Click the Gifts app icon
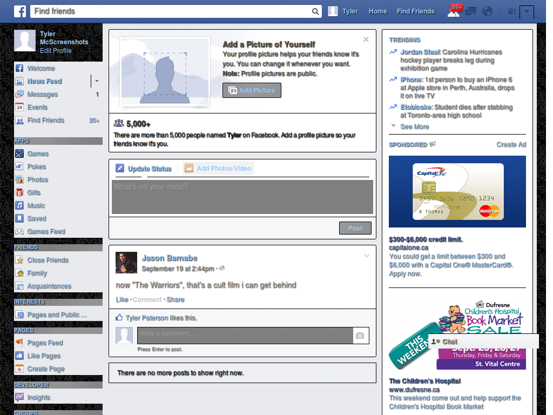Screen dimensions: 553x415 coord(19,193)
